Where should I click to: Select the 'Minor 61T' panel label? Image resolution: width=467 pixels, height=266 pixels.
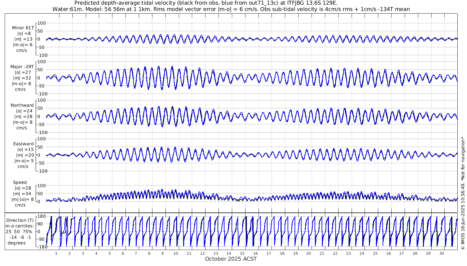click(x=23, y=28)
